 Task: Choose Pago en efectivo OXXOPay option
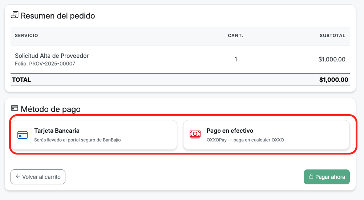266,135
